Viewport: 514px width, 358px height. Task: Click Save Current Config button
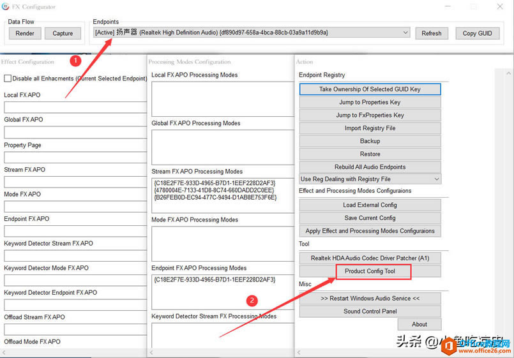370,218
